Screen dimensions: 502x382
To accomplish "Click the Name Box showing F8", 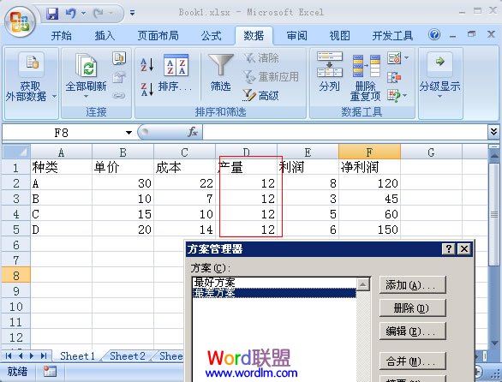I will click(x=61, y=133).
